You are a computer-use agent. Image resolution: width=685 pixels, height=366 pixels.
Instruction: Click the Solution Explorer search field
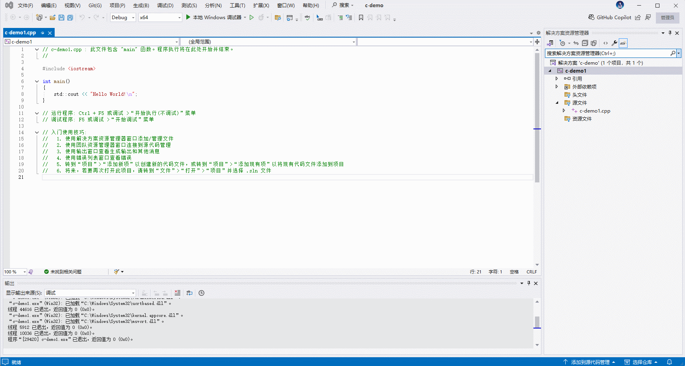(x=607, y=53)
